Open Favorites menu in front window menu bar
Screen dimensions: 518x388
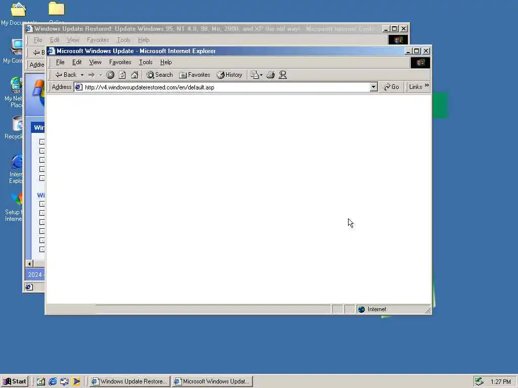120,62
